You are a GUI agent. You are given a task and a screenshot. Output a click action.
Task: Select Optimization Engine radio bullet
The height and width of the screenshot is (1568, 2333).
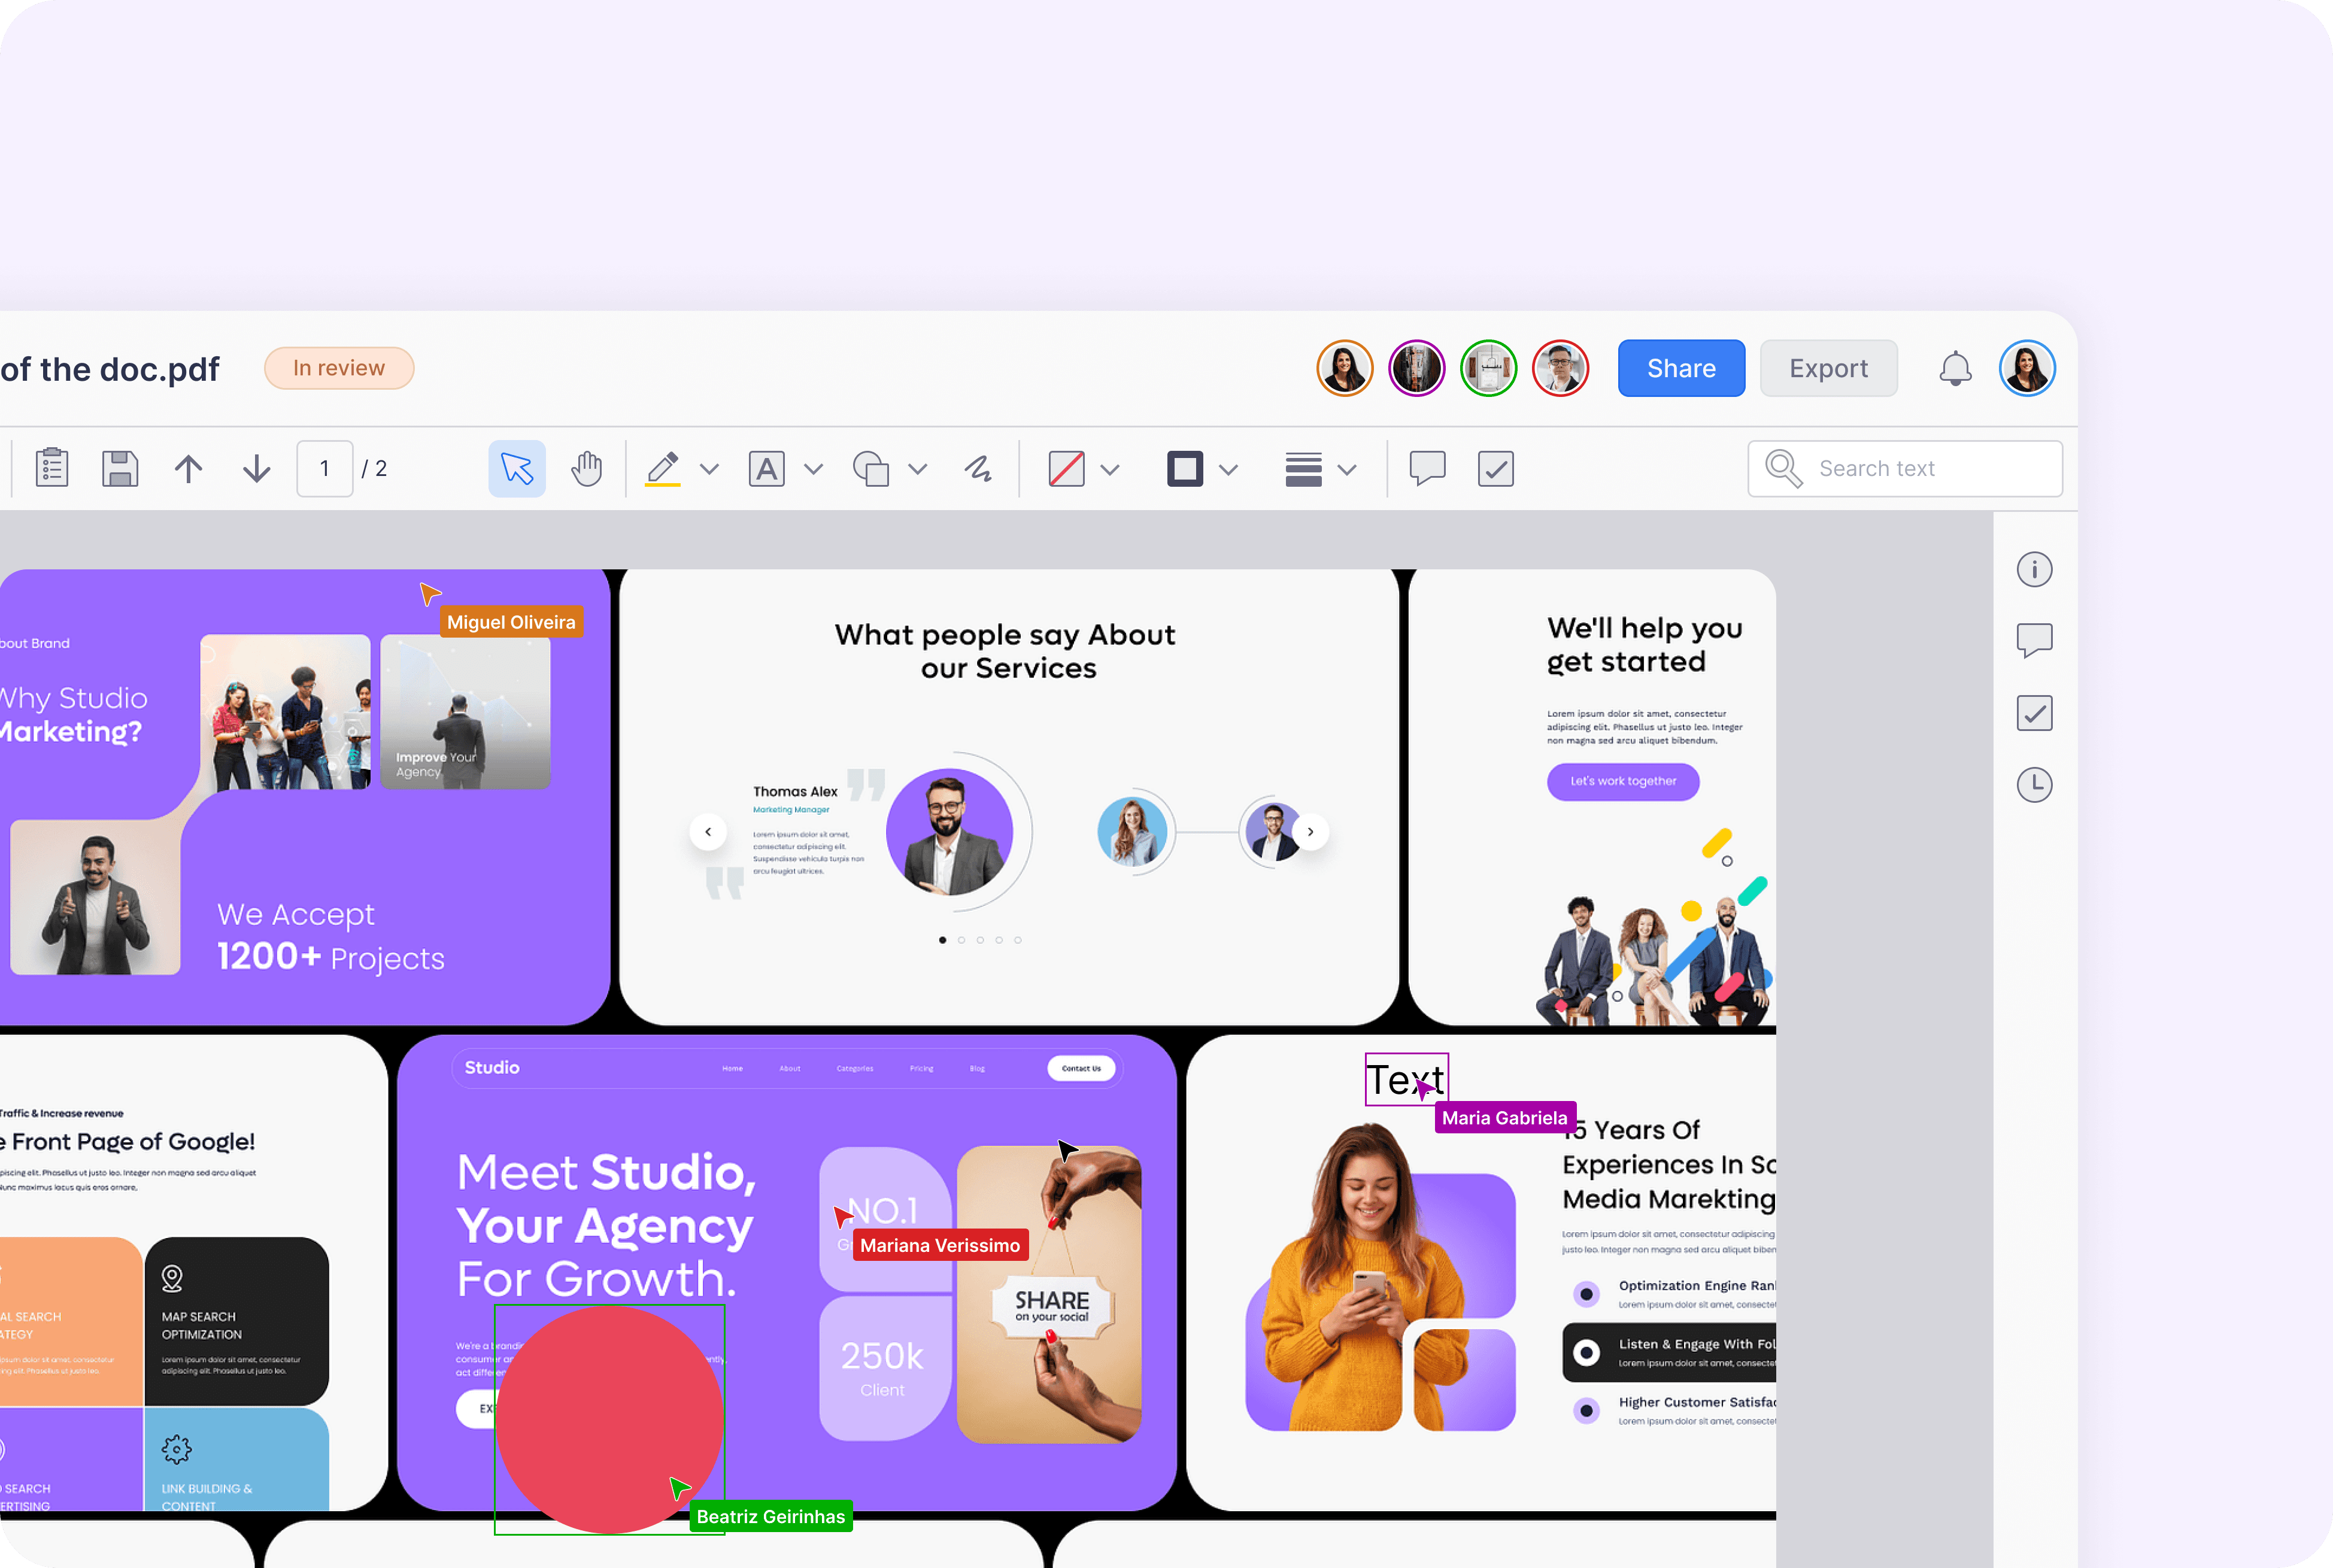click(1586, 1294)
